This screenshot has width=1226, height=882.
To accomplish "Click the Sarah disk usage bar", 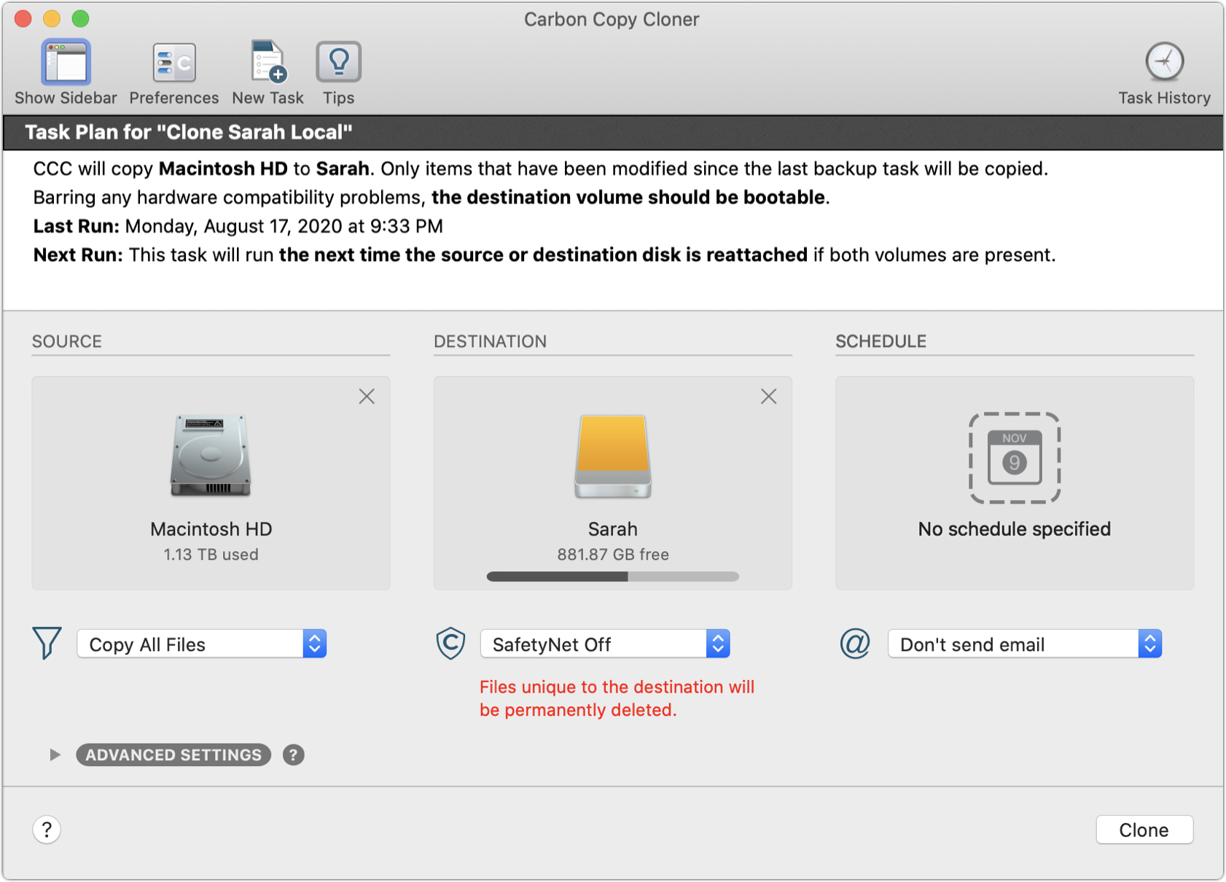I will click(612, 577).
